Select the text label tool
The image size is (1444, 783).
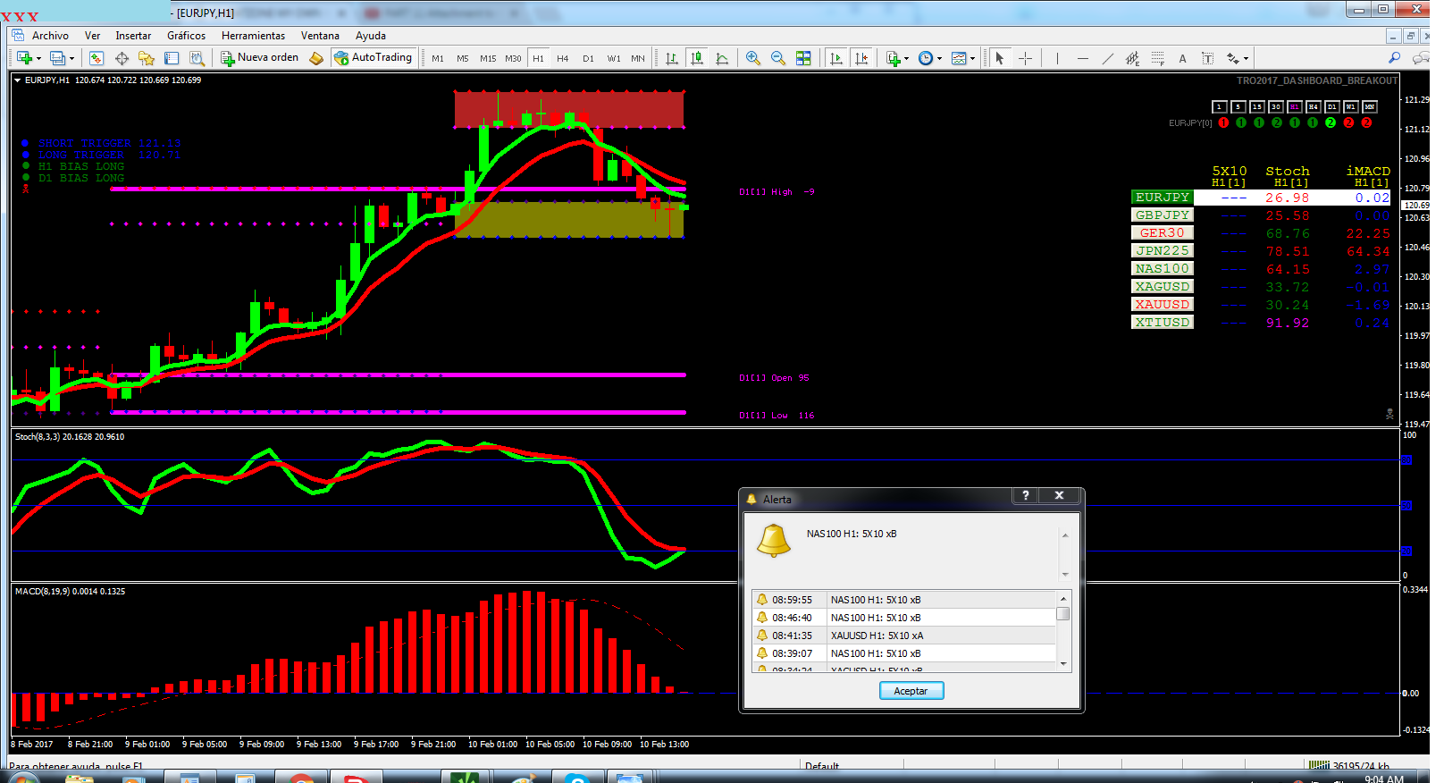(x=1207, y=58)
